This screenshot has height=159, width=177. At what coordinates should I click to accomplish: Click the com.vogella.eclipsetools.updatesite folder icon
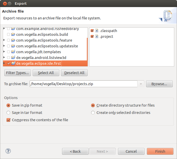tap(13, 46)
